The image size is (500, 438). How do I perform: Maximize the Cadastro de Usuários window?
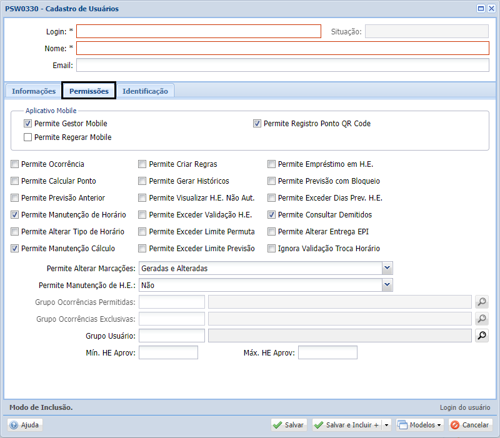click(x=481, y=9)
